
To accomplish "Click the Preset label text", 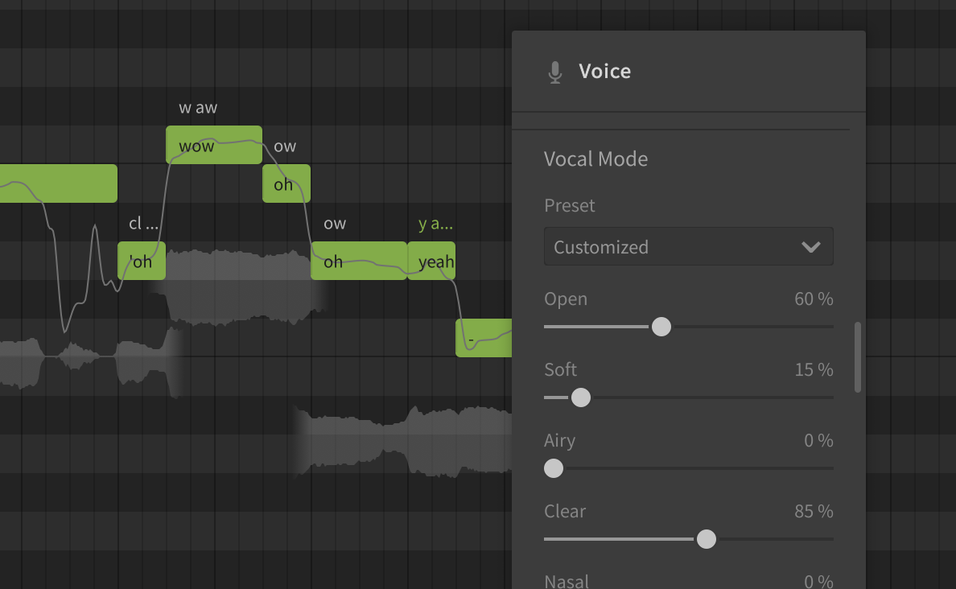I will click(x=570, y=205).
